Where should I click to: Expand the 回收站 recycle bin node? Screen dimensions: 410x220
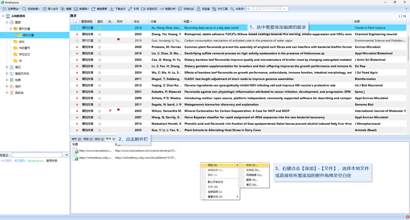(x=7, y=93)
